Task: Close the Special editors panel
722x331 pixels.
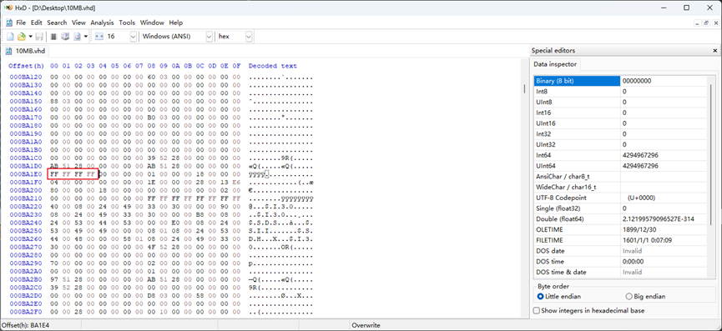Action: [715, 51]
